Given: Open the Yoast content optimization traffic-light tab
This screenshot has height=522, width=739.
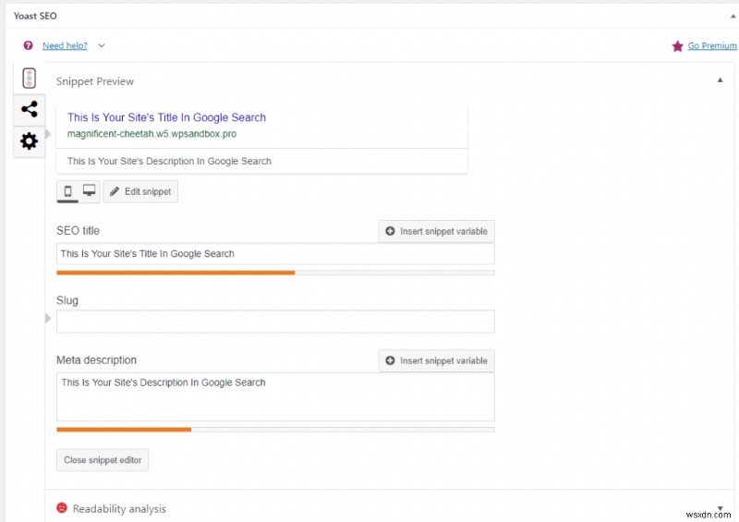Looking at the screenshot, I should (29, 79).
